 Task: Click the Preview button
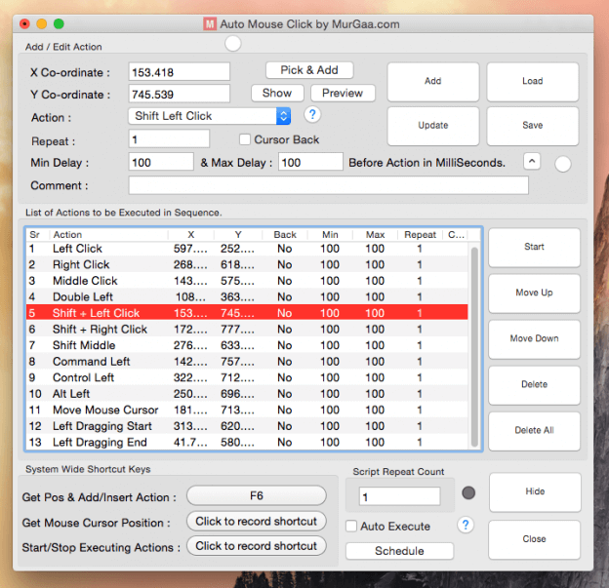click(343, 94)
